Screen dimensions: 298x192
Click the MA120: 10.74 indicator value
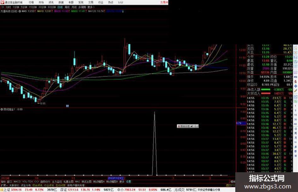96,11
